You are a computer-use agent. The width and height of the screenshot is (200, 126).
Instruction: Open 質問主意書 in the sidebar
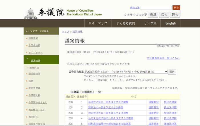[x=34, y=88]
